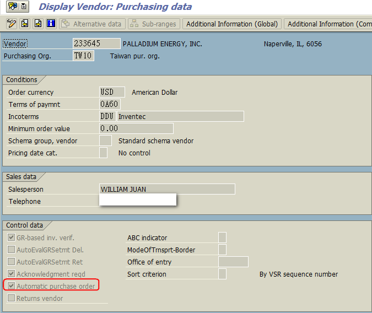Toggle Acknowledgment reqd checkbox
372x313 pixels.
click(x=11, y=274)
